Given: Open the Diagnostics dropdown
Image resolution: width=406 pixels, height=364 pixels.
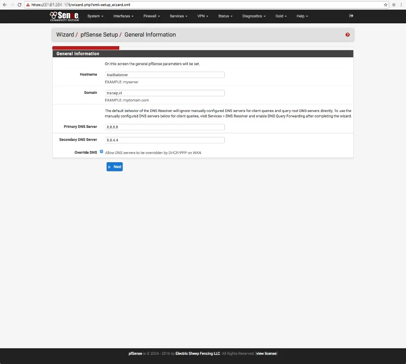Looking at the screenshot, I should (x=254, y=16).
